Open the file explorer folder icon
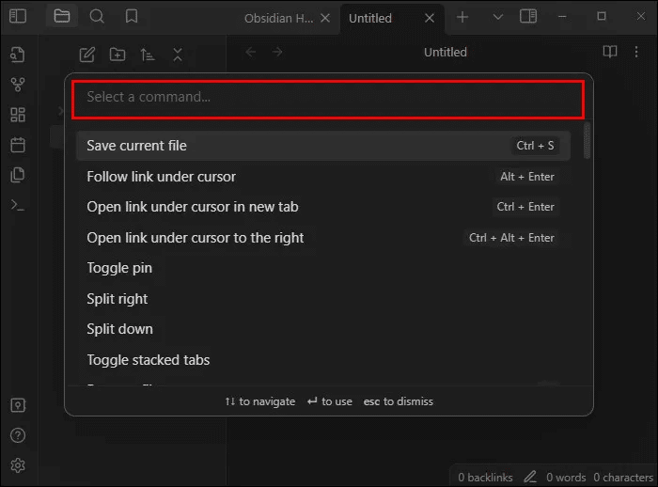Image resolution: width=658 pixels, height=487 pixels. coord(62,17)
